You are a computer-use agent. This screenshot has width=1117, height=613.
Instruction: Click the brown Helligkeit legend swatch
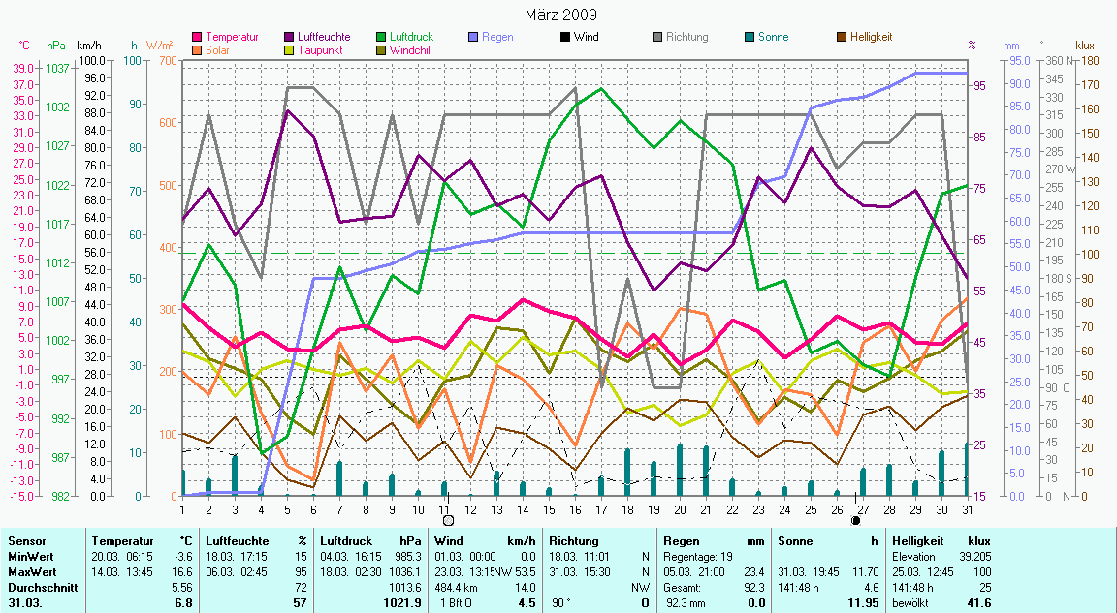(840, 37)
